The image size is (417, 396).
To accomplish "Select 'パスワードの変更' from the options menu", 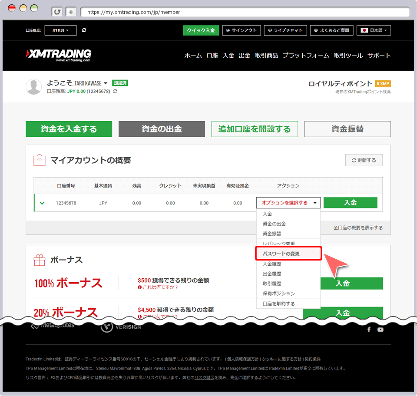I will click(288, 254).
